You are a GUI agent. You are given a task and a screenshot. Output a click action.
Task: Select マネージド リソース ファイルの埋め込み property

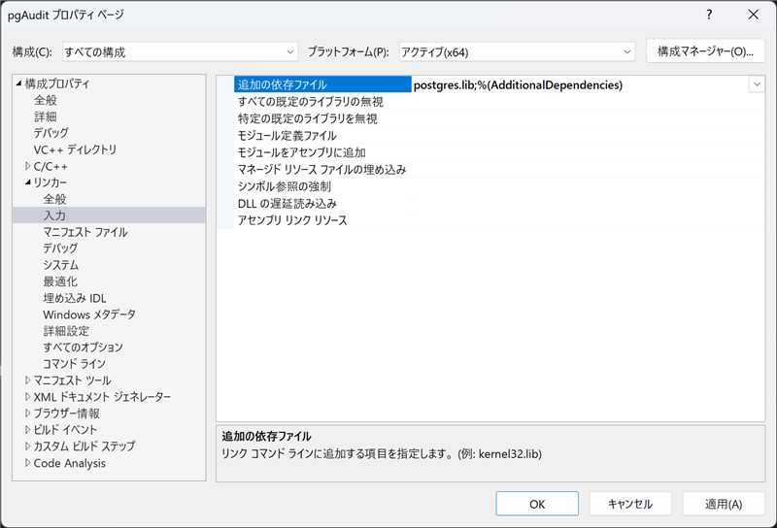321,170
